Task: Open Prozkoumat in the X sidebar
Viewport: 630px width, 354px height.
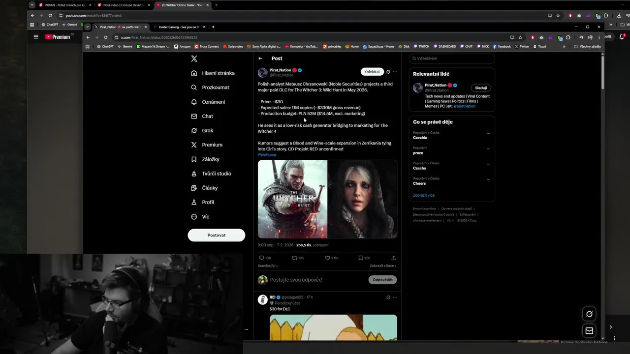Action: 210,88
